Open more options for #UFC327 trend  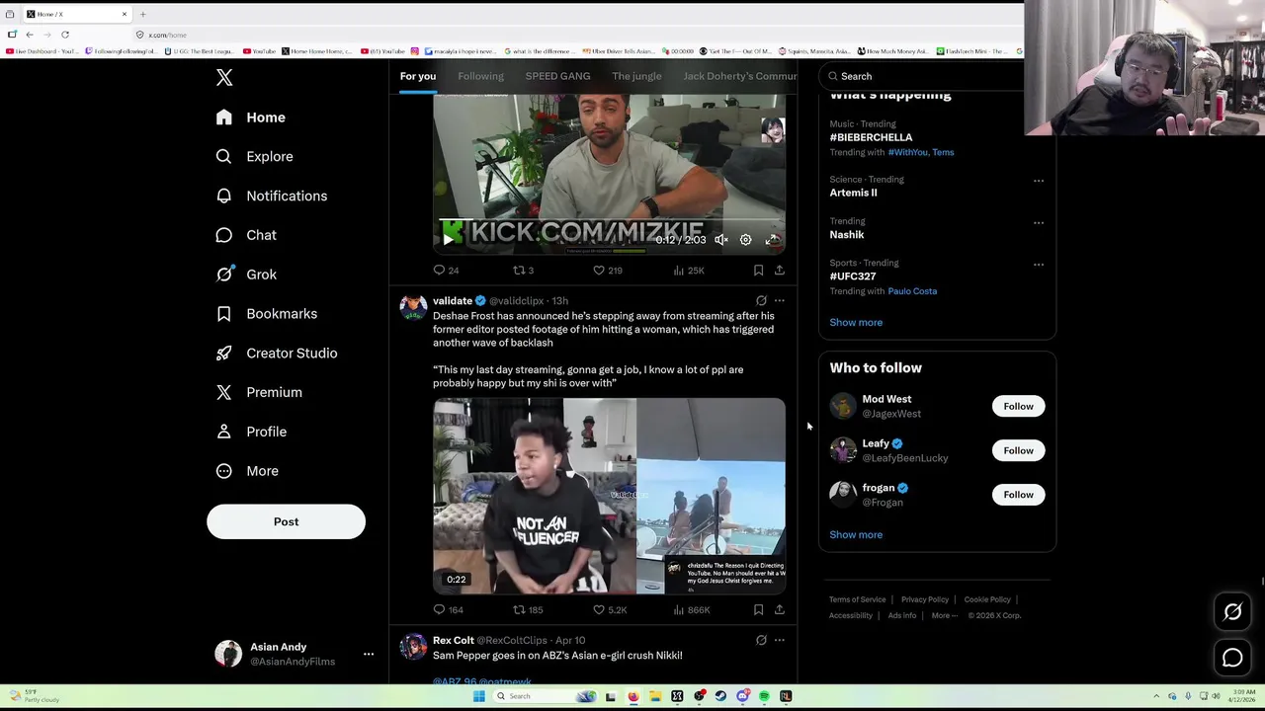pos(1039,264)
